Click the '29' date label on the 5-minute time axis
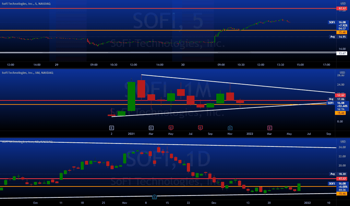Viewport: 350px width, 206px height. [x=57, y=65]
